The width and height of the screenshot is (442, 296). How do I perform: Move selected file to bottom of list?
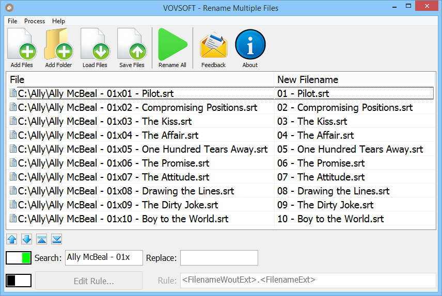57,239
